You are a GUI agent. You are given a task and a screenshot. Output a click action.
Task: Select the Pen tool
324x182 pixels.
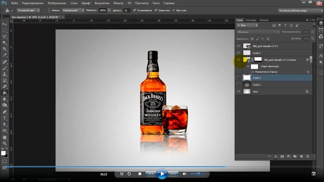point(5,112)
